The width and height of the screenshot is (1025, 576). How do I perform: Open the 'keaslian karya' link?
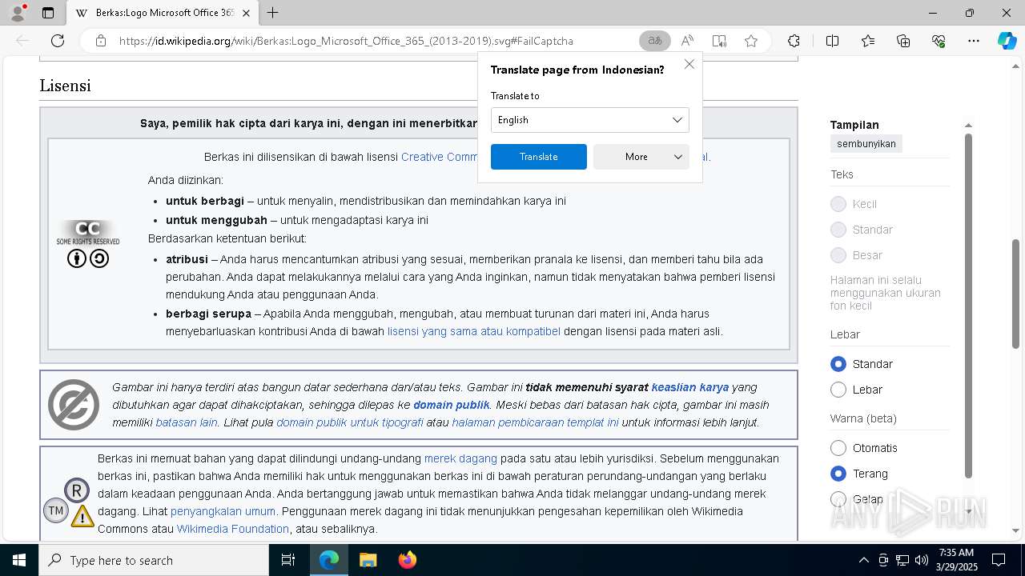(690, 387)
